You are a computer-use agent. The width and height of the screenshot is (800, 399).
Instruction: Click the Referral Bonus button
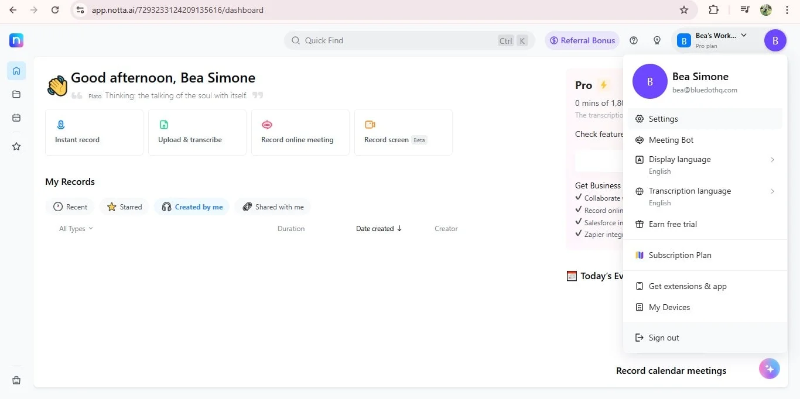[582, 40]
